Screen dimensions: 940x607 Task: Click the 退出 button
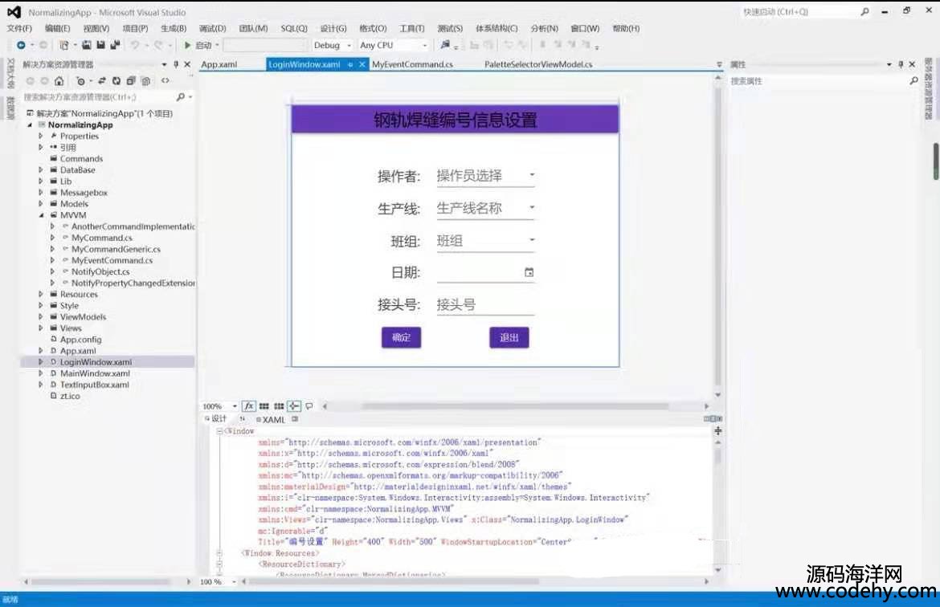pos(509,338)
